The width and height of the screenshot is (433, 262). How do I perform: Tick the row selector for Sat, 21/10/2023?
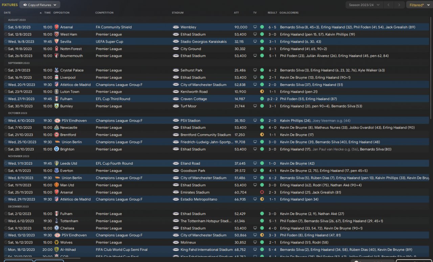pyautogui.click(x=6, y=135)
